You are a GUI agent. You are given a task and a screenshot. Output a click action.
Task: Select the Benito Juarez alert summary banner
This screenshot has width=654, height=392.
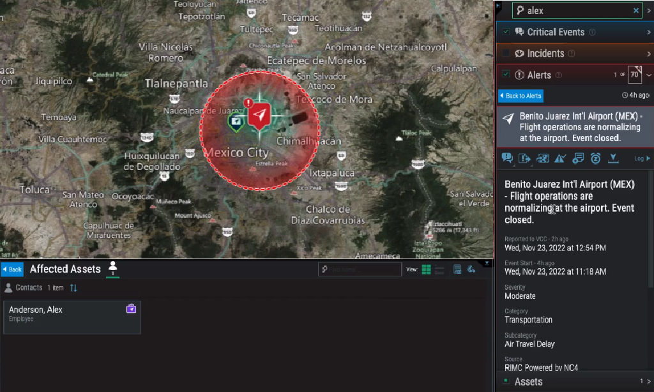575,127
